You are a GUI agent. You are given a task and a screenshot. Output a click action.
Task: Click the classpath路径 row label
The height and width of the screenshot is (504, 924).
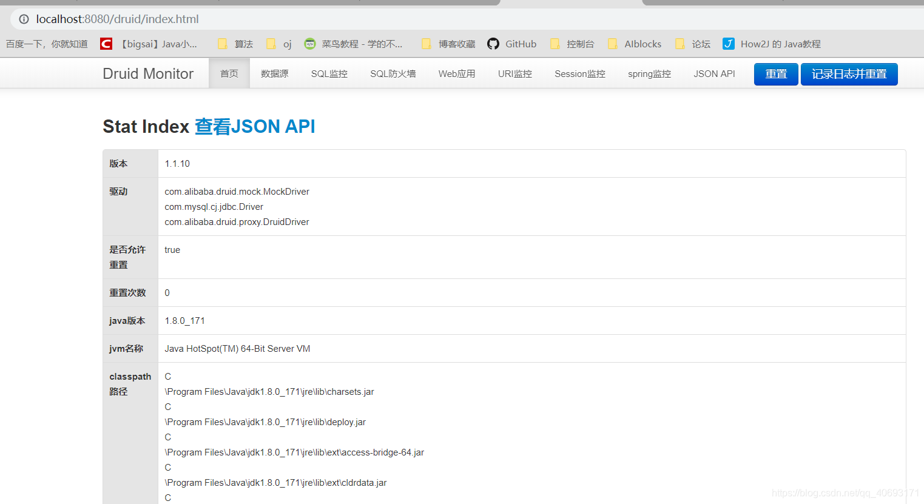pyautogui.click(x=130, y=384)
